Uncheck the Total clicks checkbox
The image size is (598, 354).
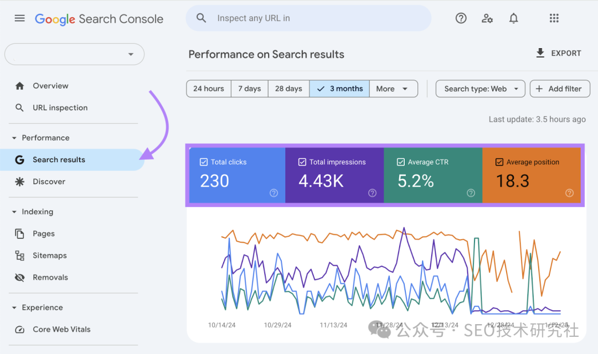(x=204, y=162)
